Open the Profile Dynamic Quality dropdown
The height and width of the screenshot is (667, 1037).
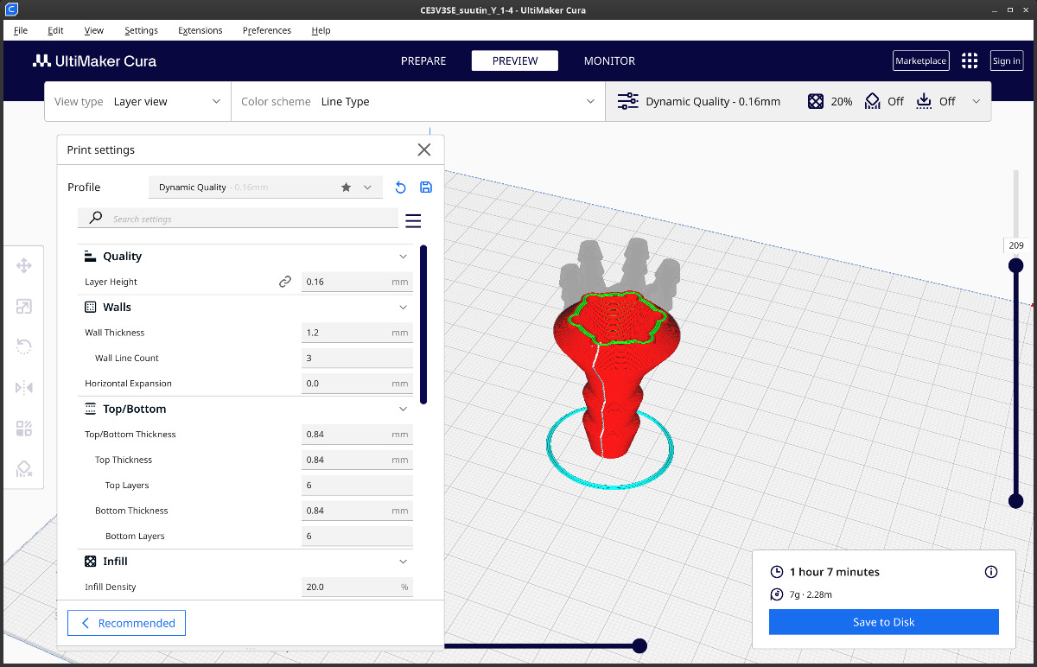[265, 187]
